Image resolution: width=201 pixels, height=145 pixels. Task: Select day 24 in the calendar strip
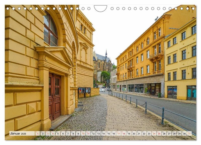coord(154,133)
